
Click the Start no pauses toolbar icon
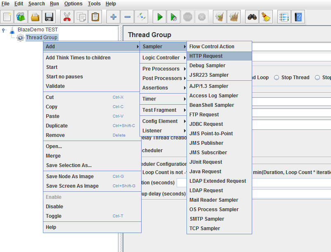174,17
